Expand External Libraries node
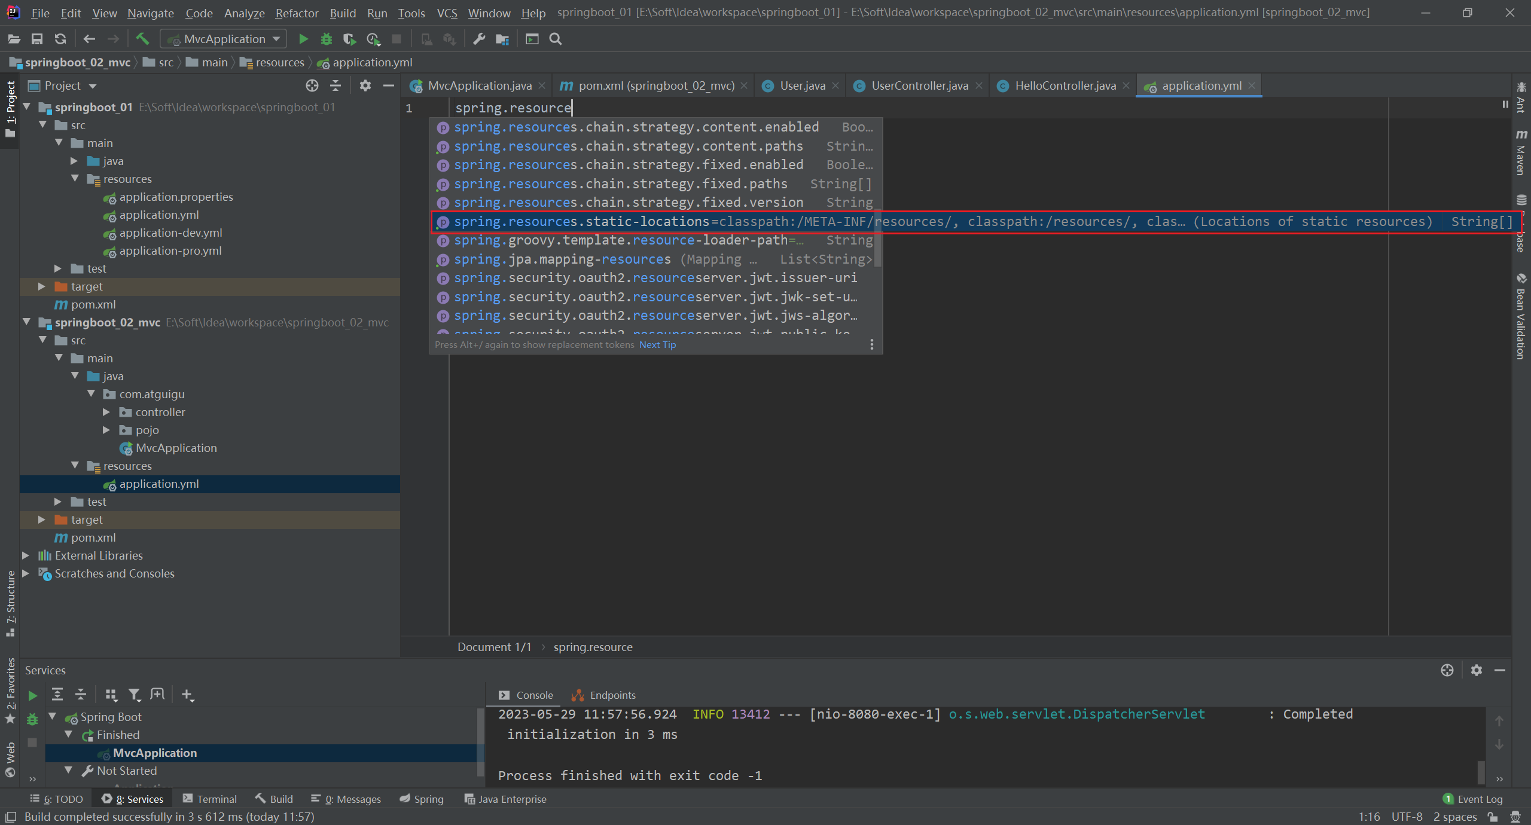 (x=26, y=555)
